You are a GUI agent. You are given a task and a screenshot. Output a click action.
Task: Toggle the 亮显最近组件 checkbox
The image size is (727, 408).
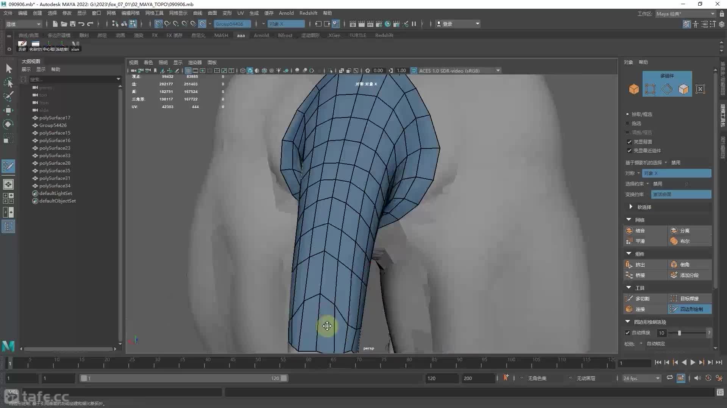629,150
